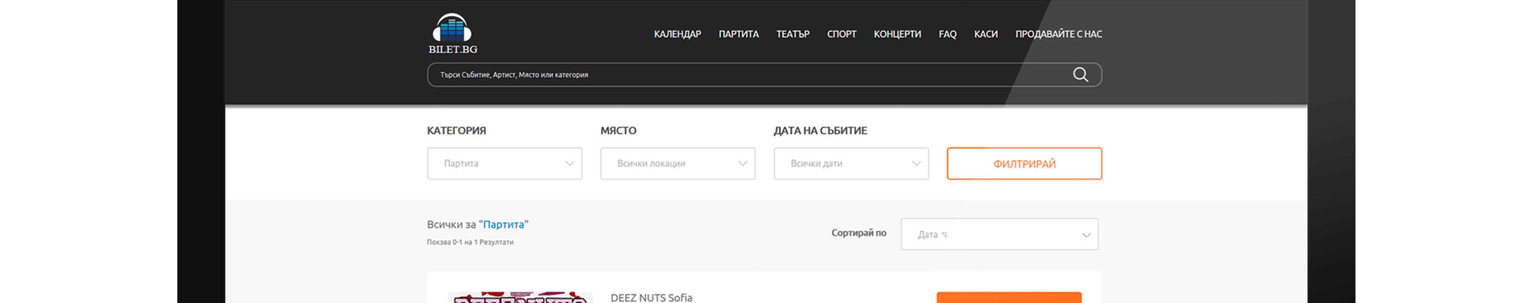Navigate to Концерти page
1519x303 pixels.
tap(897, 34)
